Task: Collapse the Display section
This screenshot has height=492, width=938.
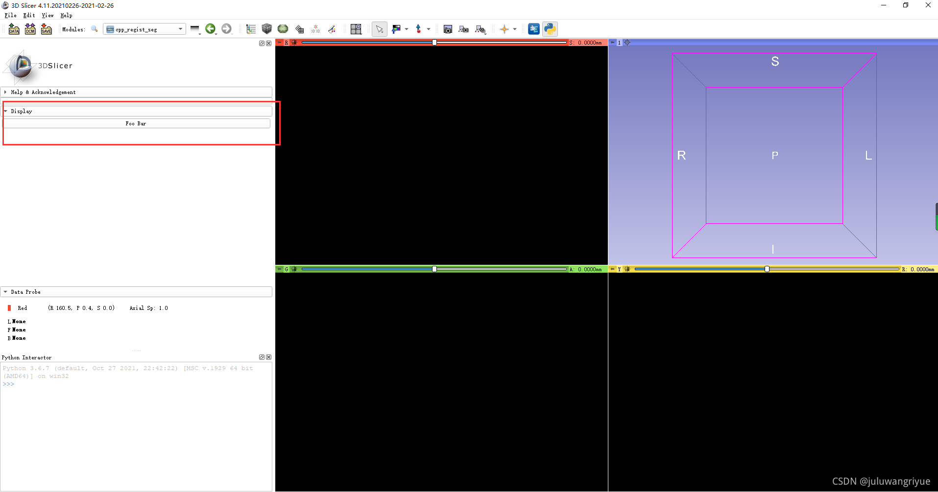Action: (x=136, y=111)
